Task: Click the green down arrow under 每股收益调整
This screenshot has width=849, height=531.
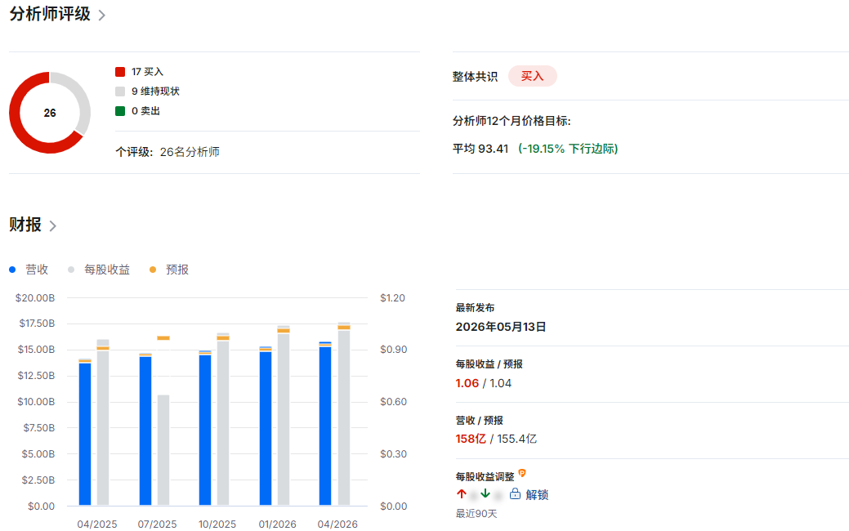Action: click(x=485, y=493)
